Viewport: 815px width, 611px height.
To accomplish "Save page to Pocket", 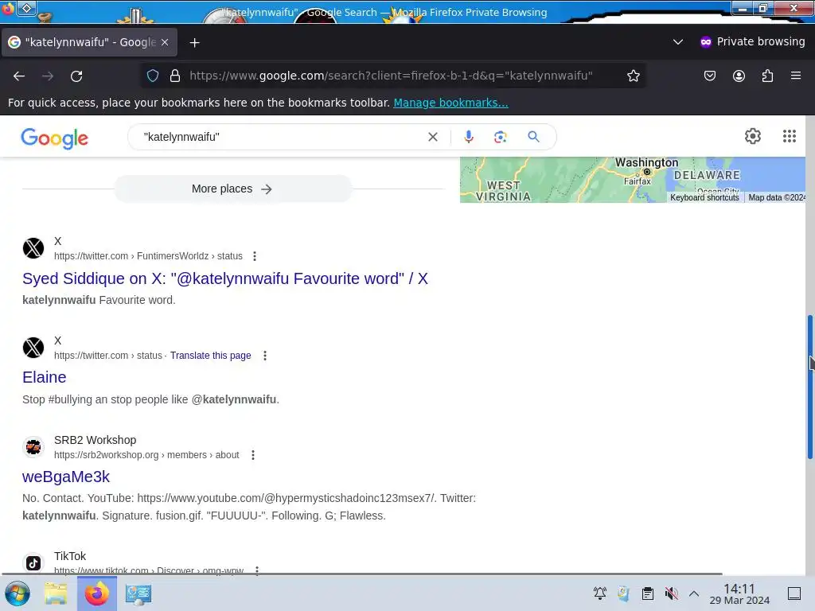I will coord(710,76).
